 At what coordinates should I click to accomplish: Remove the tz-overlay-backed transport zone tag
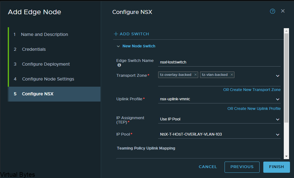tap(195, 75)
